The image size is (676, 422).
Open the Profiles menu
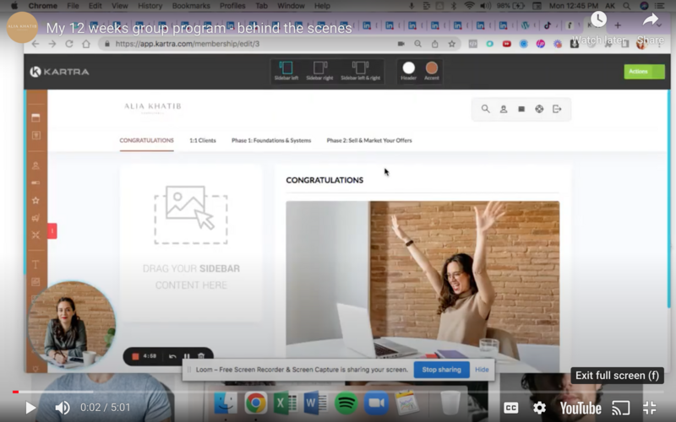(232, 6)
